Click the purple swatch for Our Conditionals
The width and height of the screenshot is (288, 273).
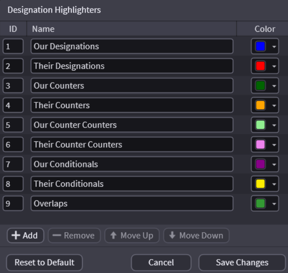(x=260, y=164)
